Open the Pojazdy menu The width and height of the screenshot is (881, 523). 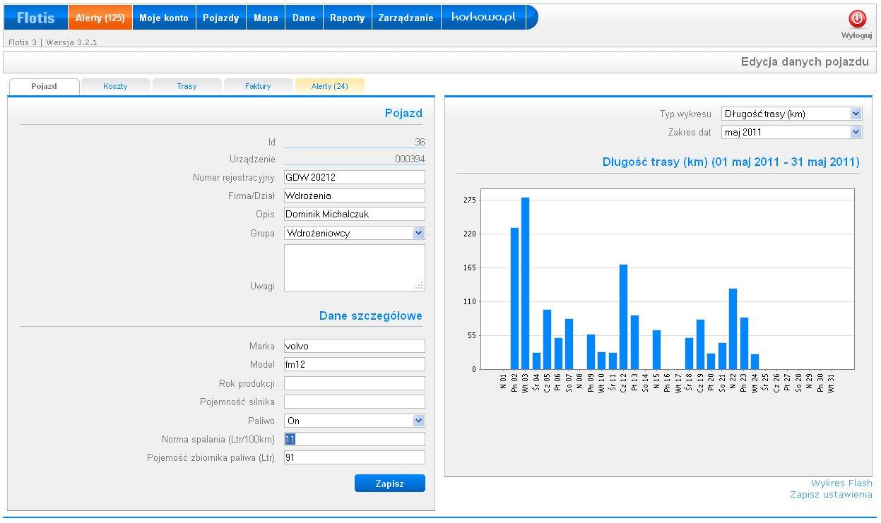point(221,18)
